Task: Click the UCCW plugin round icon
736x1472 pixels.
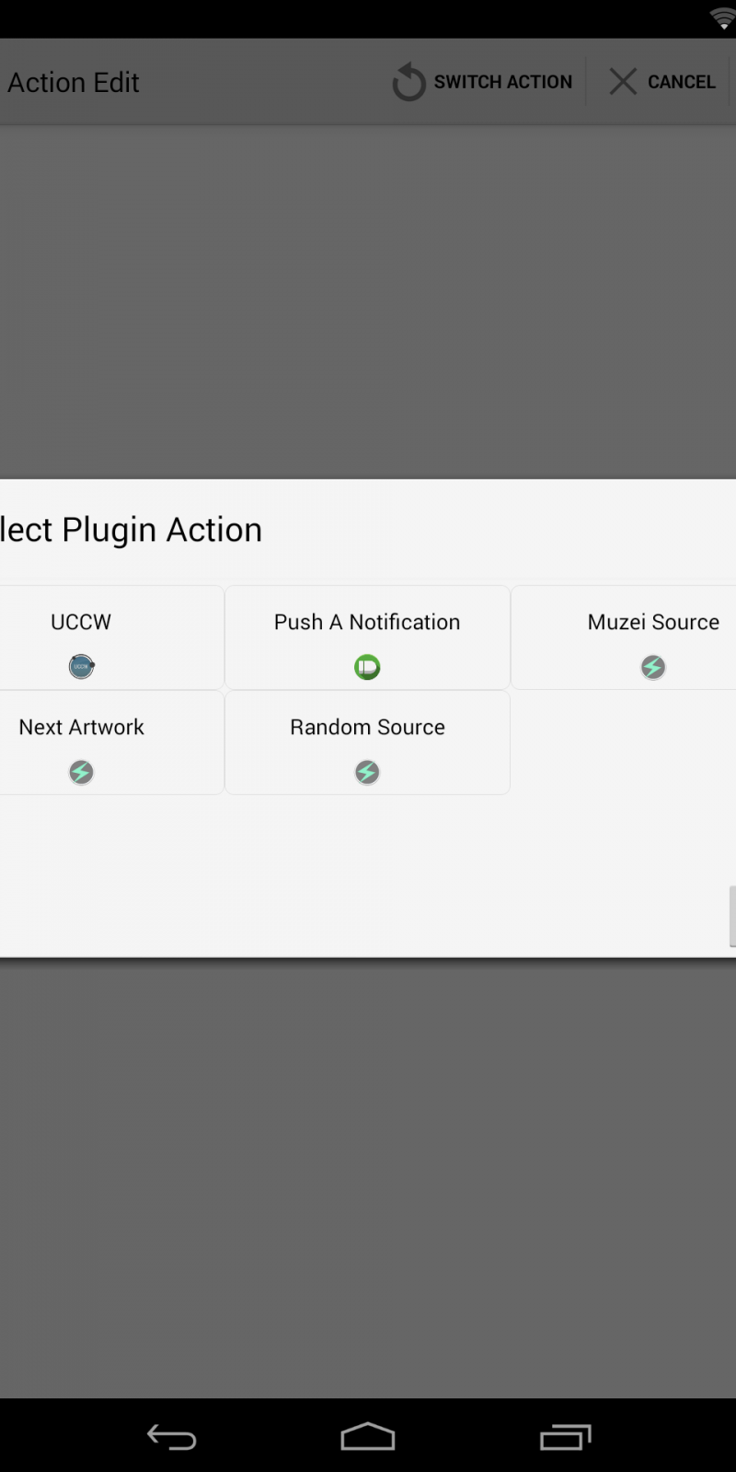Action: 81,666
